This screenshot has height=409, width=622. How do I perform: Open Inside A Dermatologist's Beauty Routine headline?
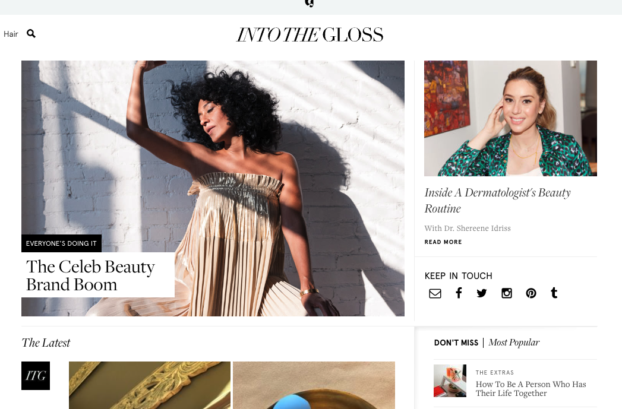tap(497, 201)
